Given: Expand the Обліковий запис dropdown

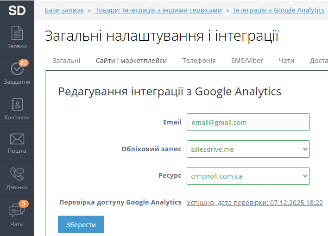Looking at the screenshot, I should (x=248, y=149).
